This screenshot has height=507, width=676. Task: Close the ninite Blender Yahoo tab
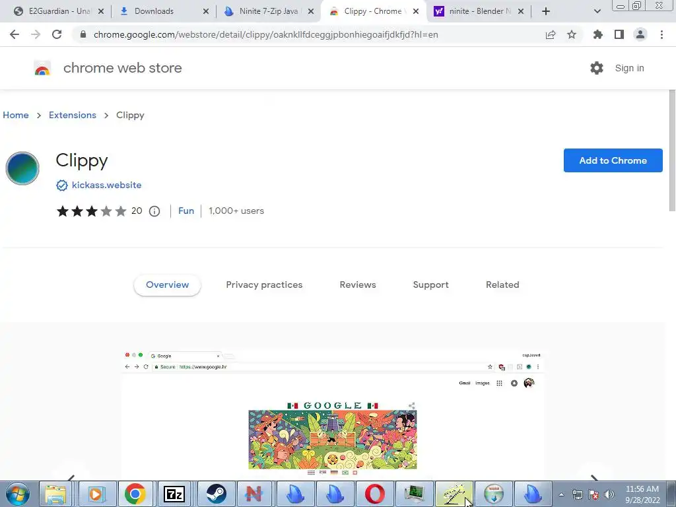521,11
